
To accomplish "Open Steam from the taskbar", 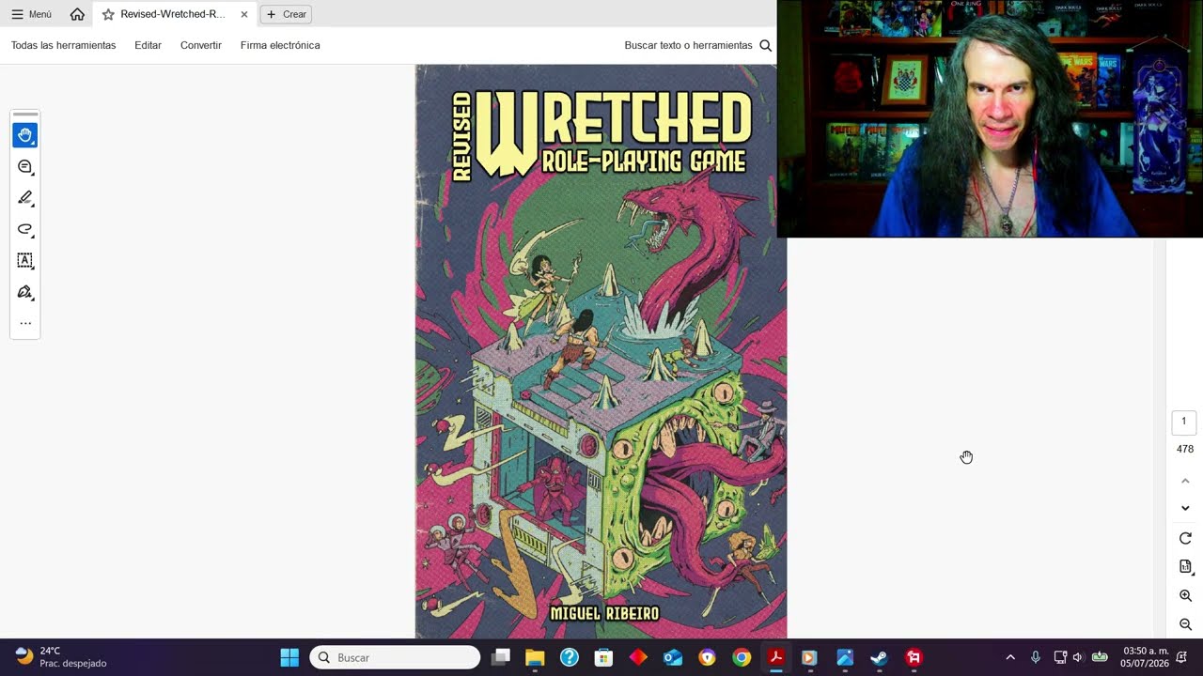I will tap(879, 657).
